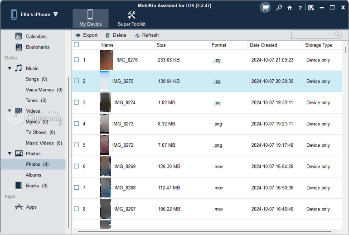
Task: Click the Photos picture icon
Action: (19, 153)
